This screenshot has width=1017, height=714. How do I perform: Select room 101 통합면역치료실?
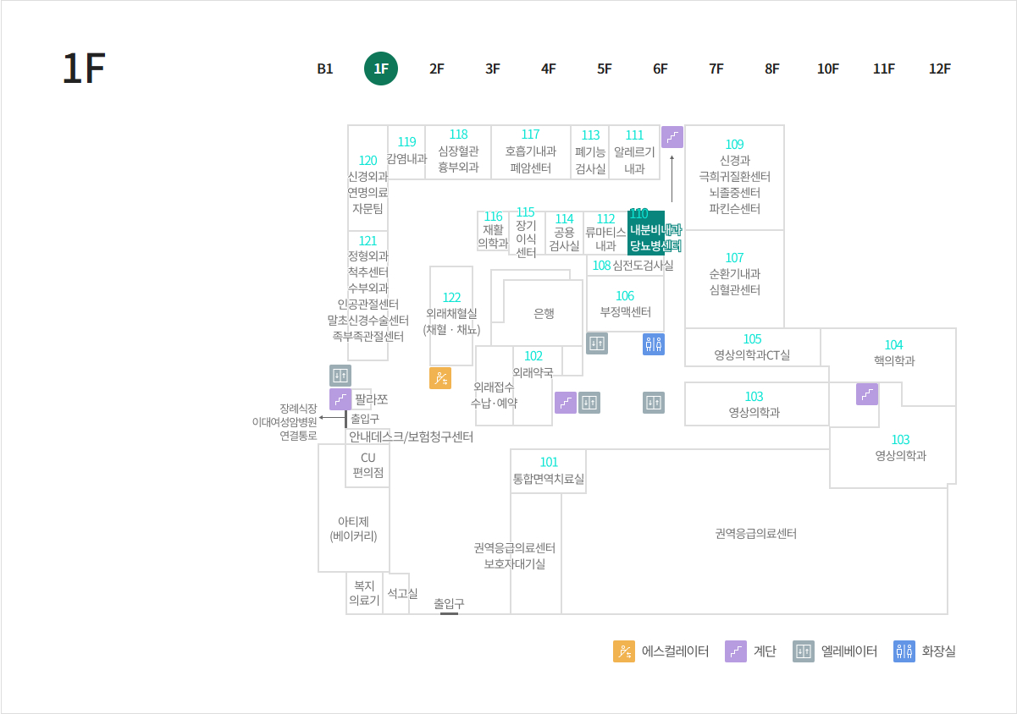[549, 470]
